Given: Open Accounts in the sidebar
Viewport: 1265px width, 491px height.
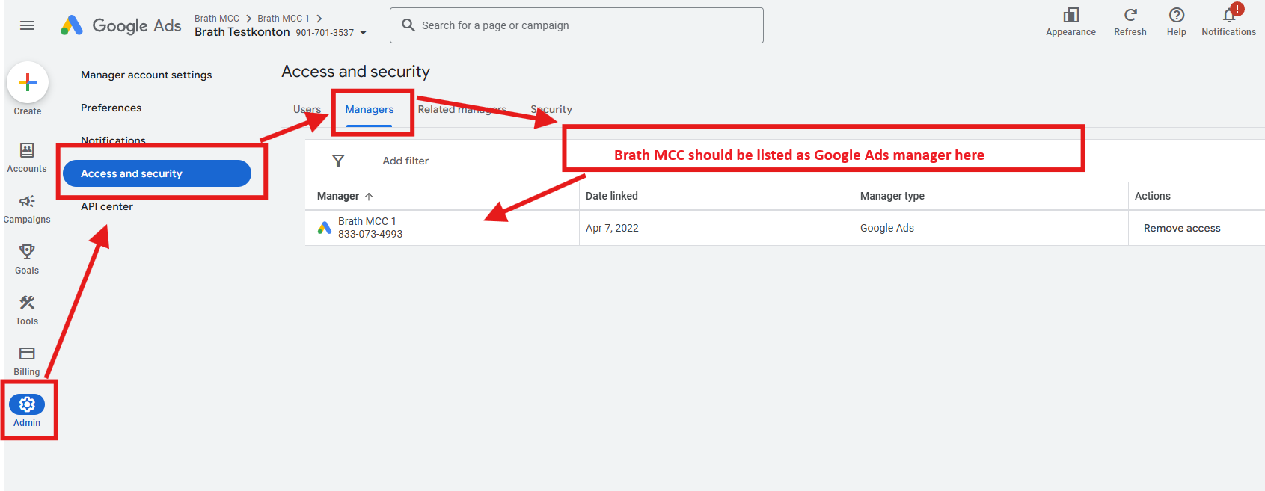Looking at the screenshot, I should (27, 158).
